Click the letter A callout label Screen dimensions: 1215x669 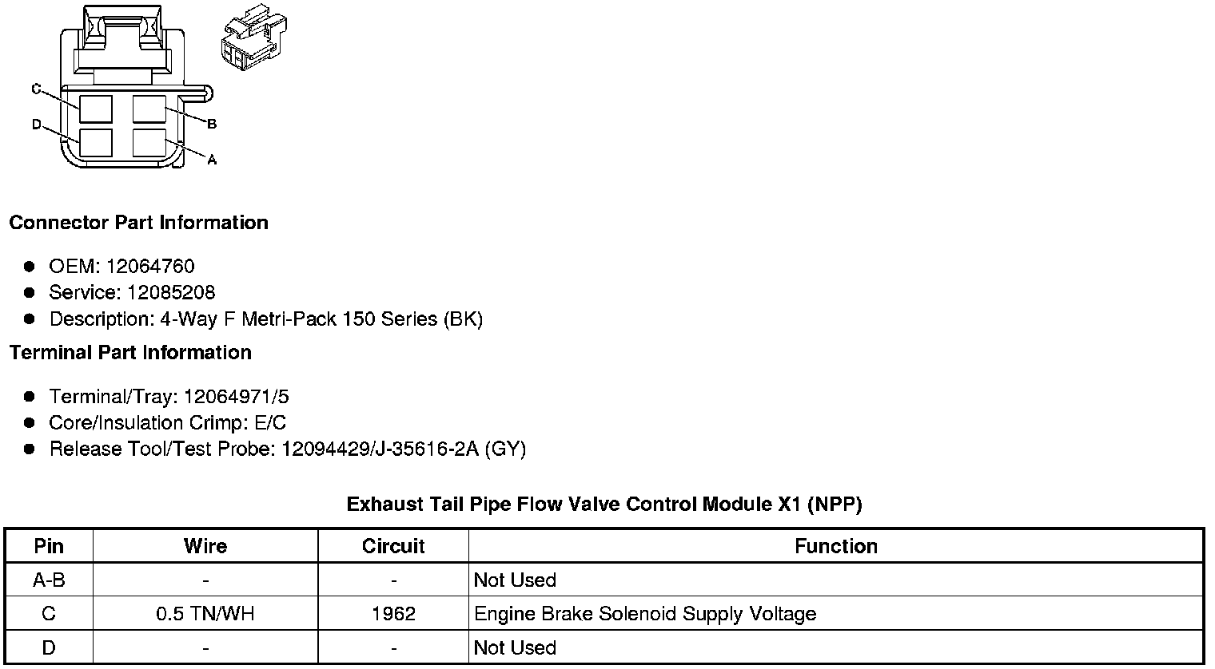coord(212,160)
